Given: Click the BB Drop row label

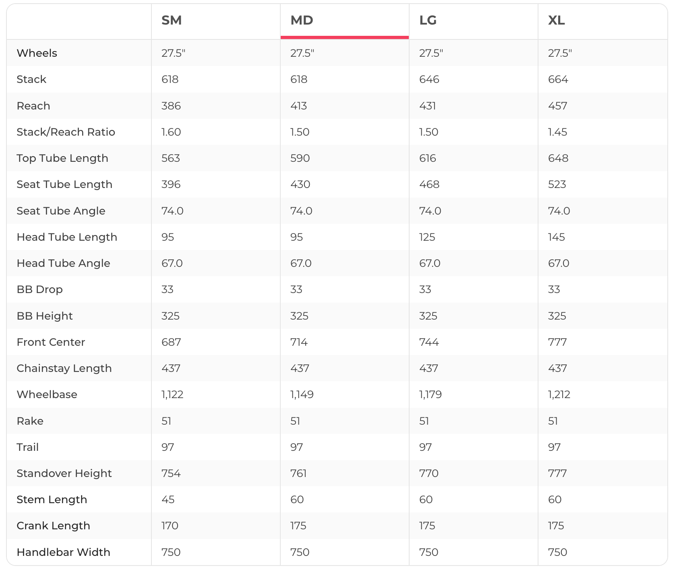Looking at the screenshot, I should coord(39,289).
